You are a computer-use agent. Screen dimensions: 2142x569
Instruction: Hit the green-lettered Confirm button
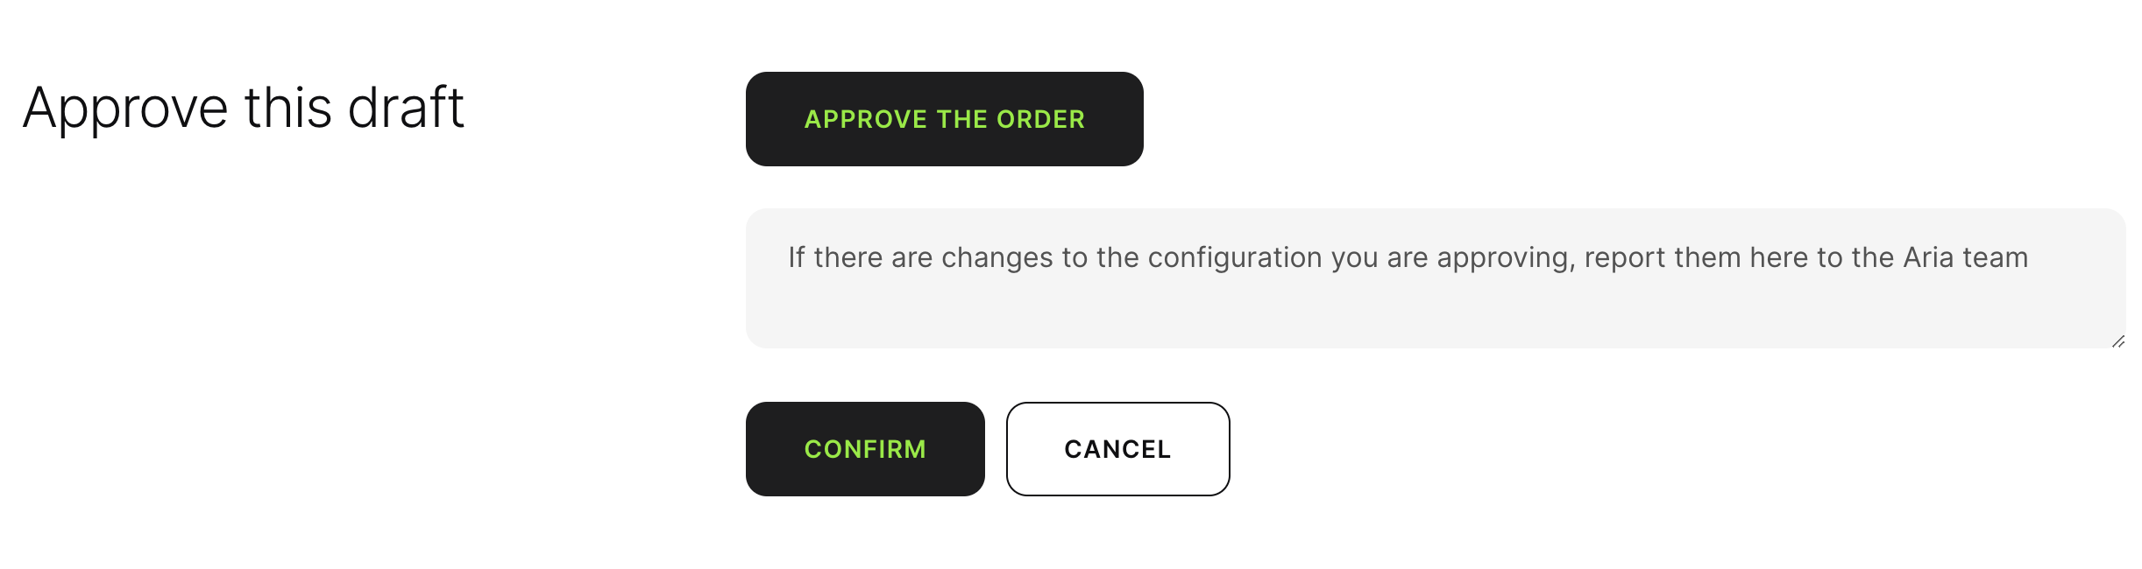tap(865, 449)
